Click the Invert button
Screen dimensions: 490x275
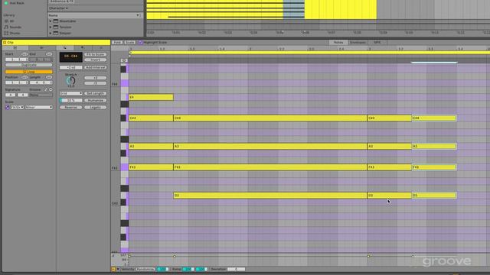[x=95, y=60]
